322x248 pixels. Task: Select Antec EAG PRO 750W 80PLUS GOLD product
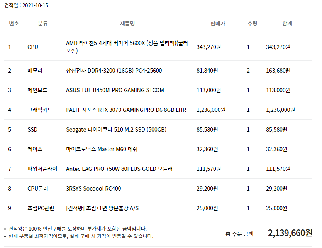click(119, 169)
